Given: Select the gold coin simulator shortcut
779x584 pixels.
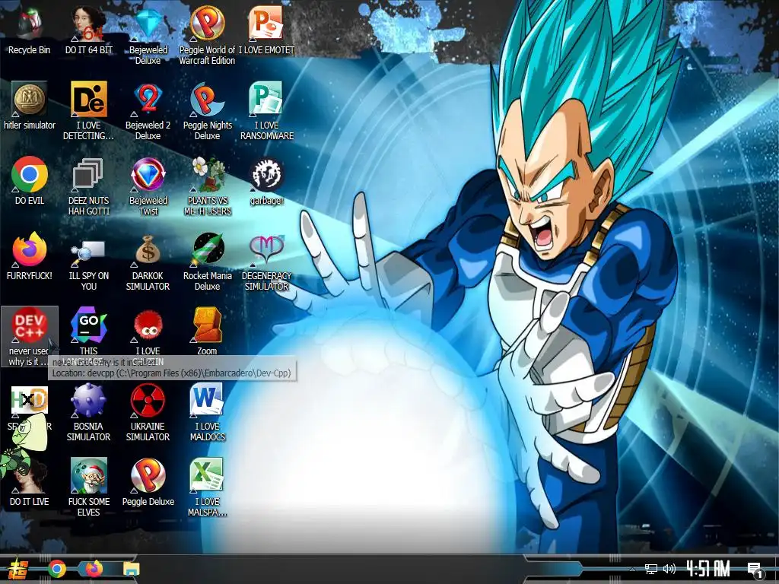Looking at the screenshot, I should [30, 100].
